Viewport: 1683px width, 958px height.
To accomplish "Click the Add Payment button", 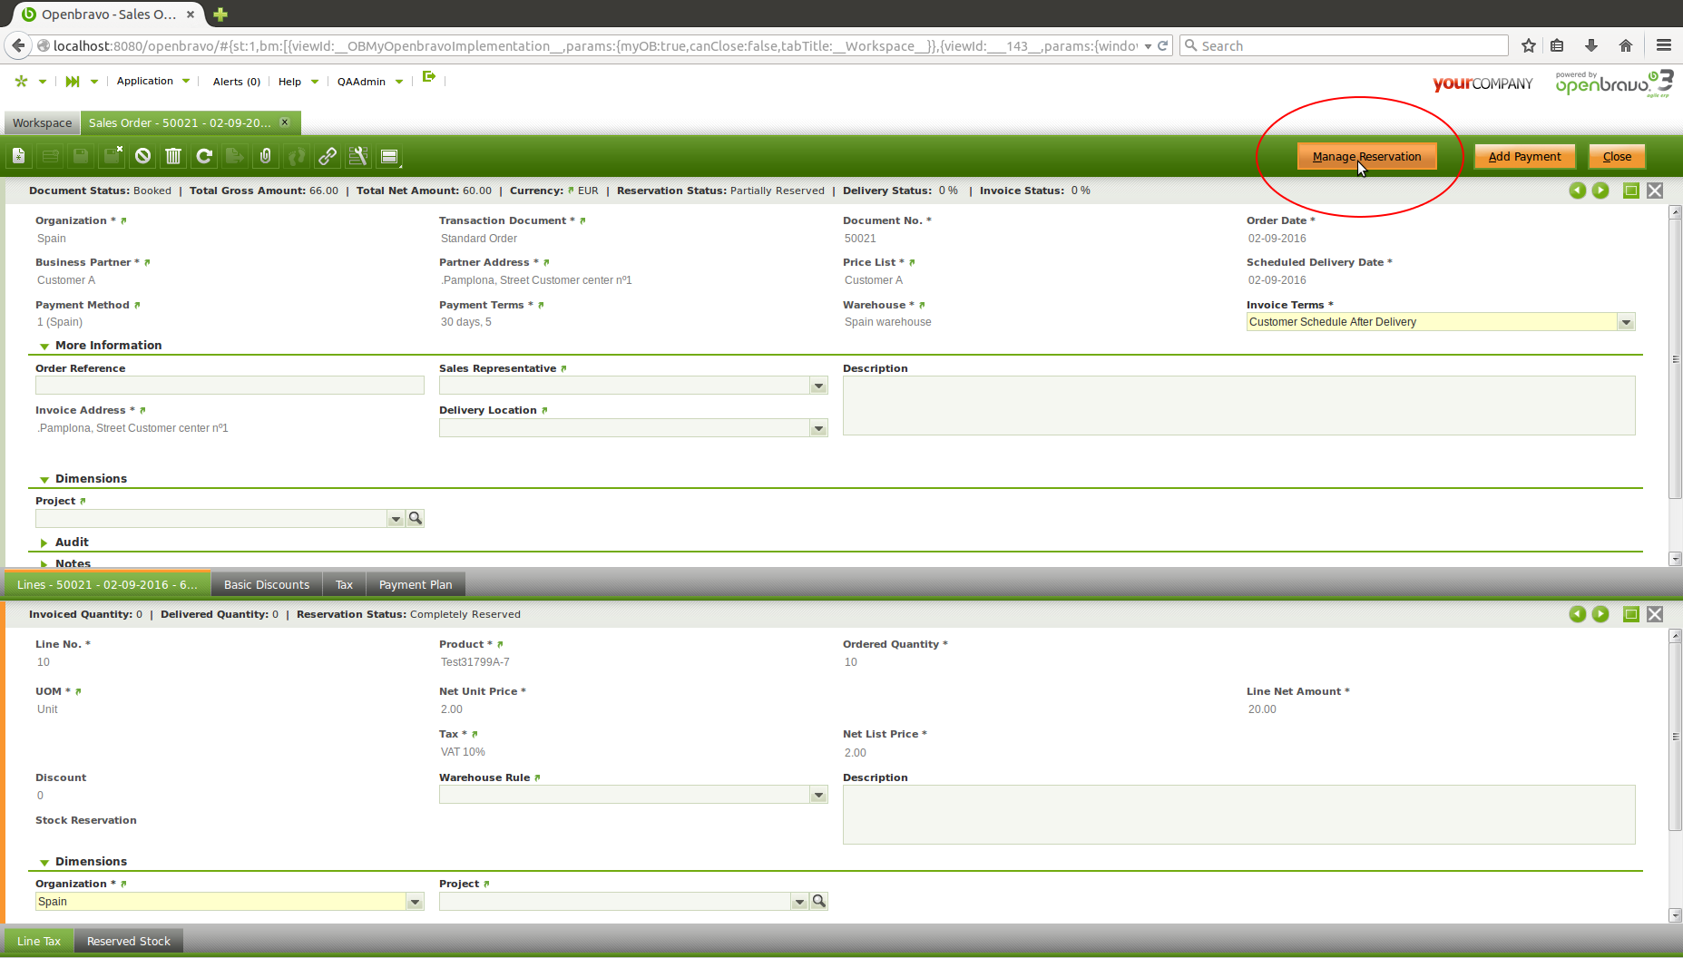I will (1524, 157).
